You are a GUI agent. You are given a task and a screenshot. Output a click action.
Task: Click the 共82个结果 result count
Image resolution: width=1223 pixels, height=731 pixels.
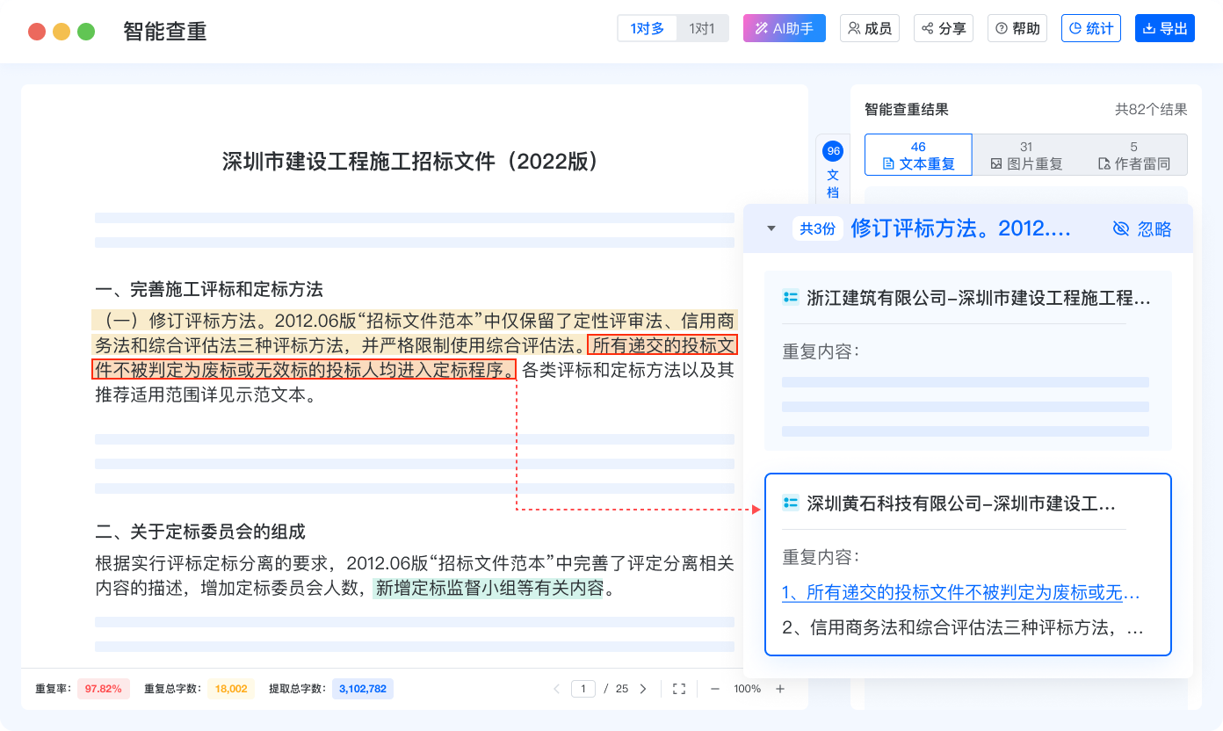click(x=1151, y=110)
